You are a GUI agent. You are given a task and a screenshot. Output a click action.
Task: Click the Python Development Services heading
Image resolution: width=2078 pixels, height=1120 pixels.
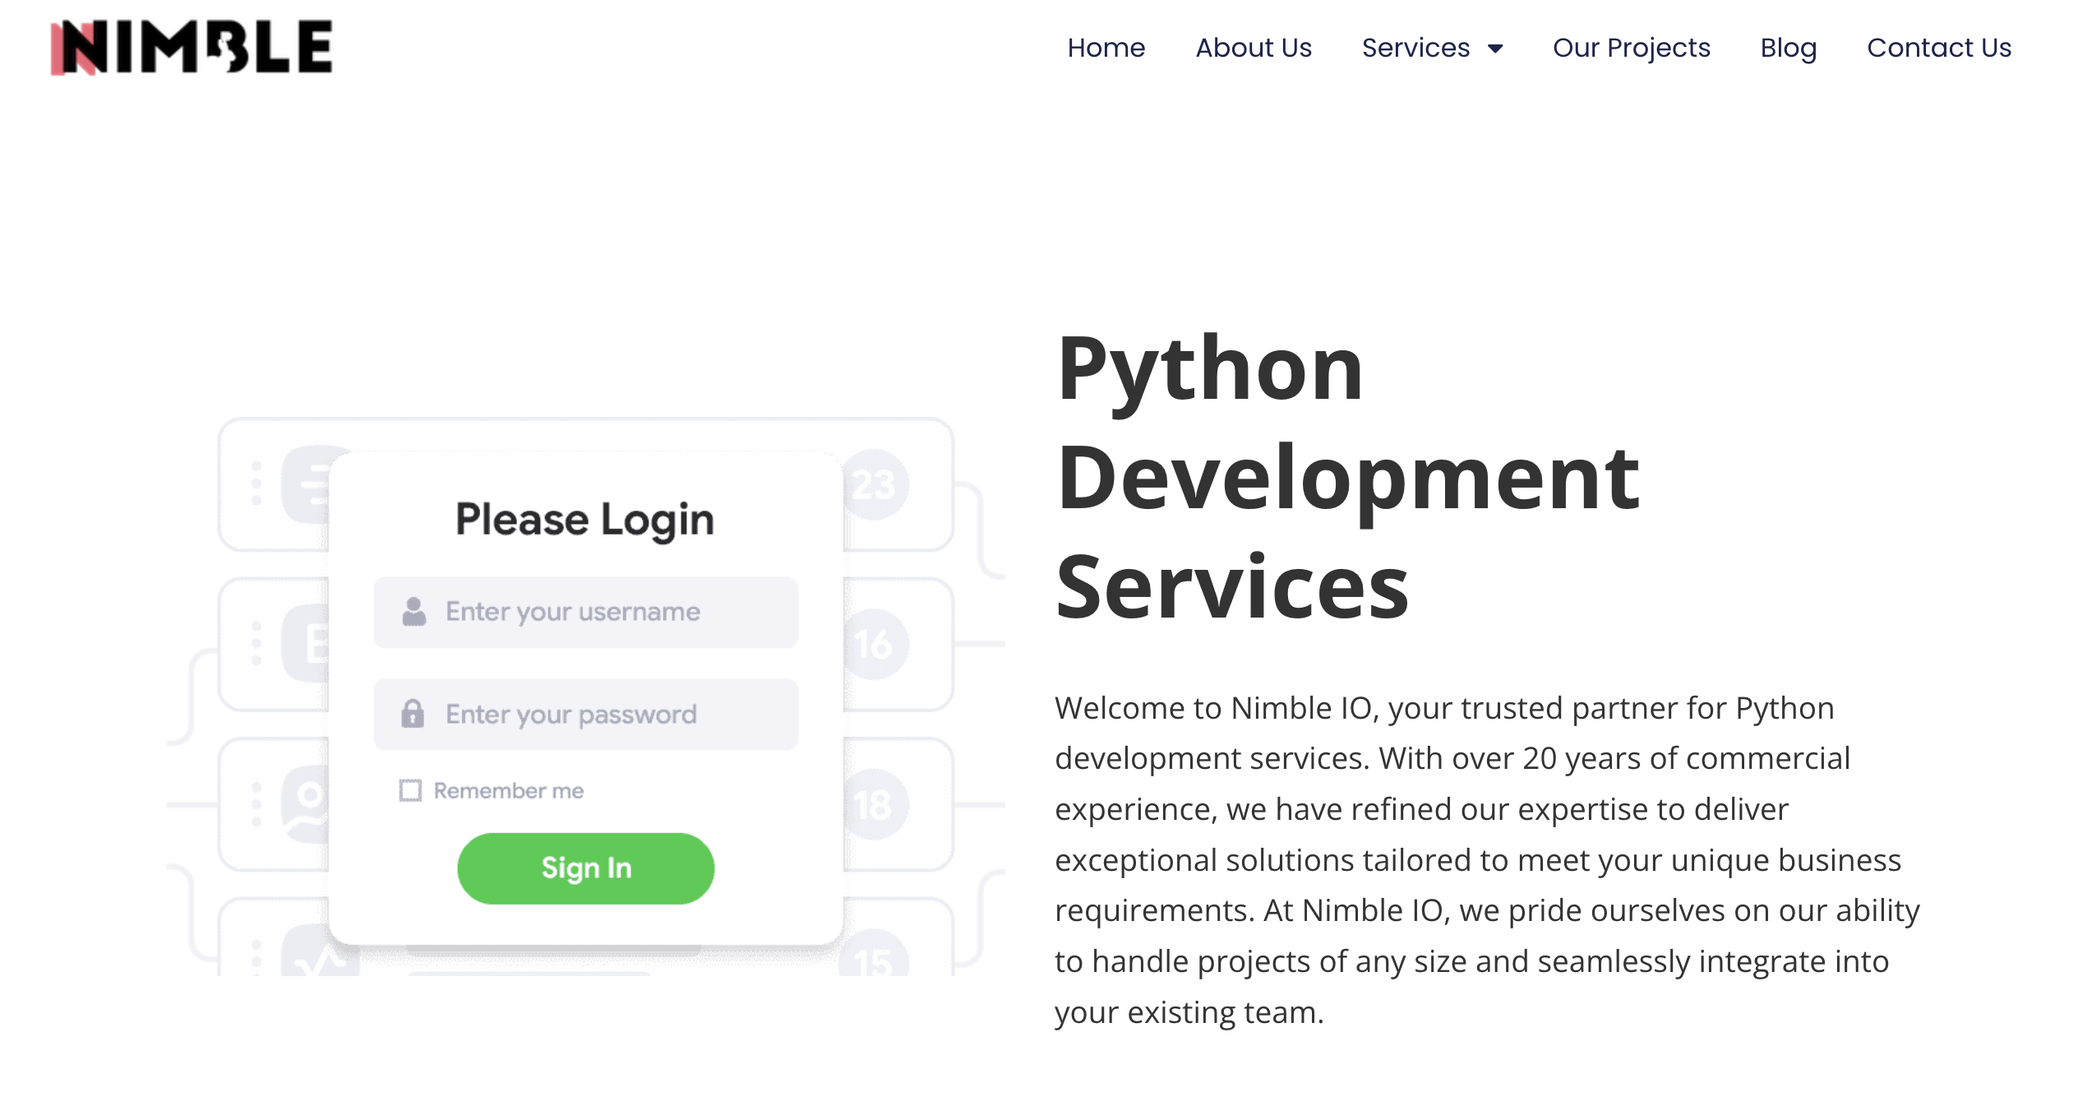(x=1348, y=477)
